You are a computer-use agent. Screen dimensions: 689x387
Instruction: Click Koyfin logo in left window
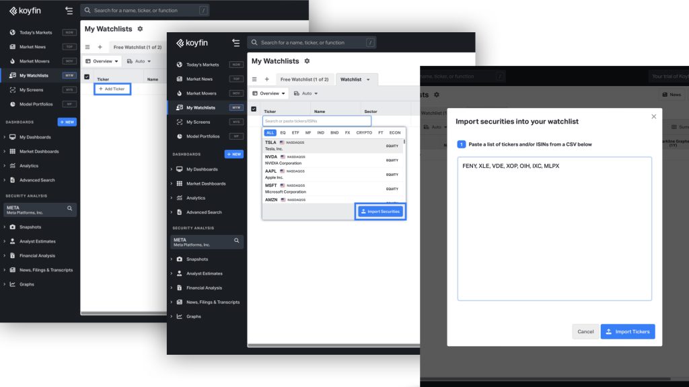[25, 11]
